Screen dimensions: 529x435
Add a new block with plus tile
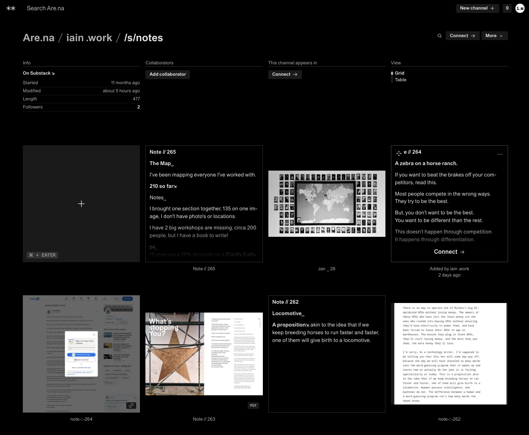pos(81,204)
